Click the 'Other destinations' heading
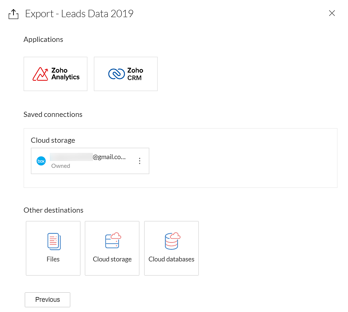The width and height of the screenshot is (348, 312). click(x=53, y=210)
